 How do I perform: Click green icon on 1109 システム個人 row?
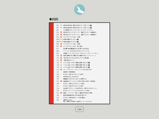pos(61,67)
